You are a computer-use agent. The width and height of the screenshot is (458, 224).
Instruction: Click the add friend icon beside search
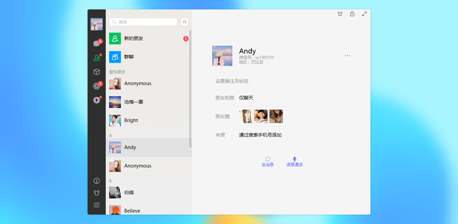pyautogui.click(x=184, y=22)
